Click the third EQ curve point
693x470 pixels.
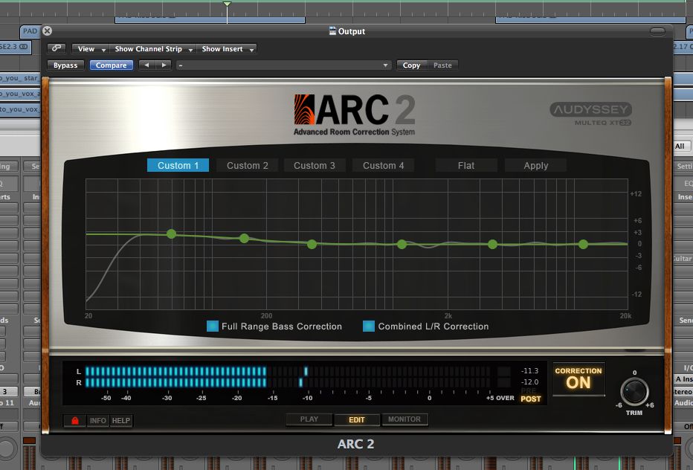[312, 244]
